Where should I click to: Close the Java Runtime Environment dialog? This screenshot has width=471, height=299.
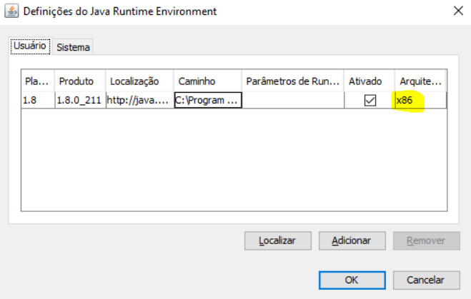click(x=458, y=11)
